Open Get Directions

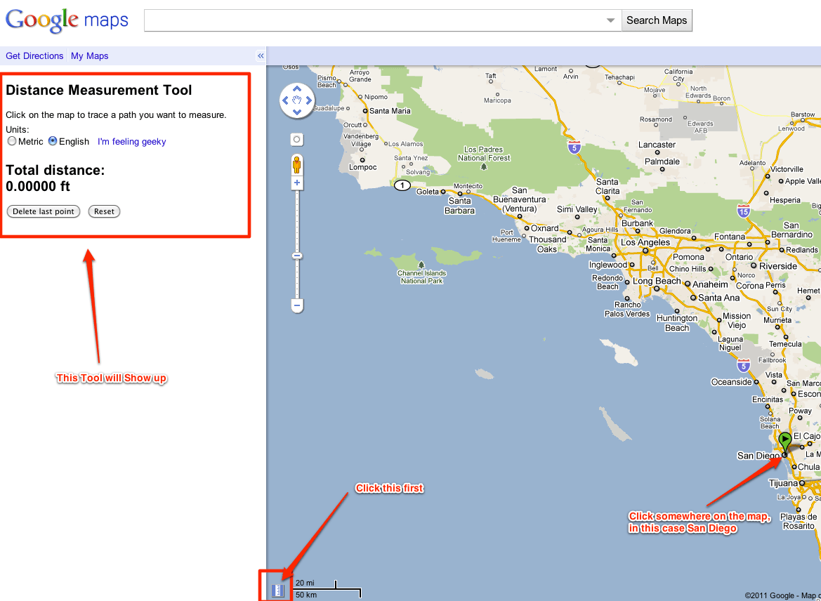coord(34,55)
